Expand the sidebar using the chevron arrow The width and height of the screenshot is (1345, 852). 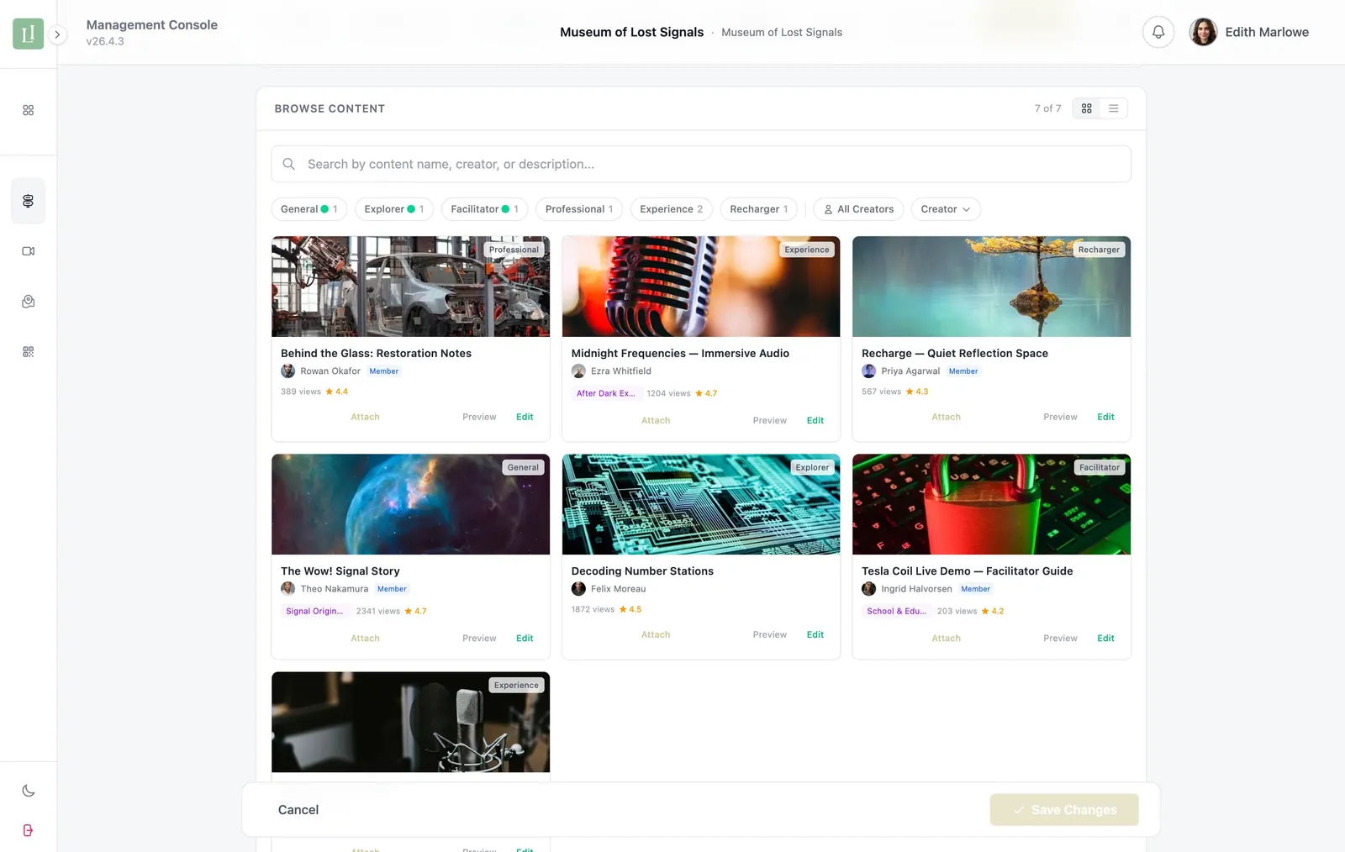[x=57, y=34]
